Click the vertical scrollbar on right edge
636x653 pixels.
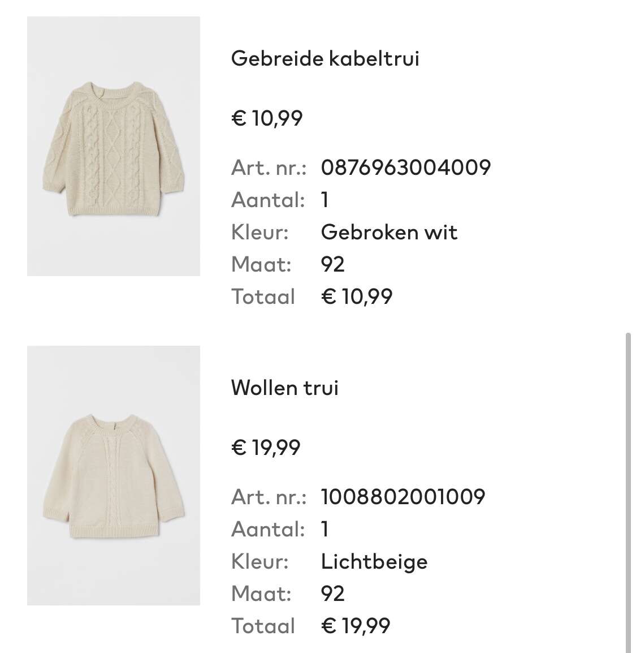(629, 491)
